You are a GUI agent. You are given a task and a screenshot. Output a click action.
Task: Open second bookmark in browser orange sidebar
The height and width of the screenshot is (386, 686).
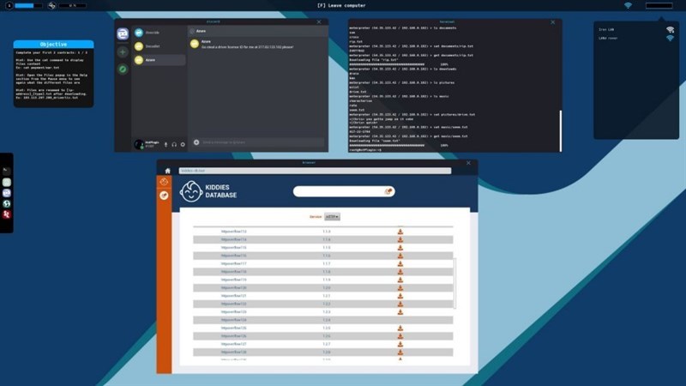pos(164,196)
